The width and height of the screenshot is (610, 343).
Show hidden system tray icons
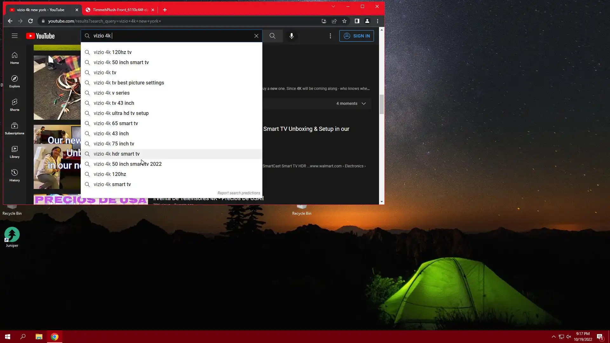pos(553,337)
